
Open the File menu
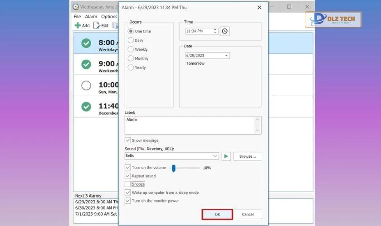pyautogui.click(x=77, y=17)
